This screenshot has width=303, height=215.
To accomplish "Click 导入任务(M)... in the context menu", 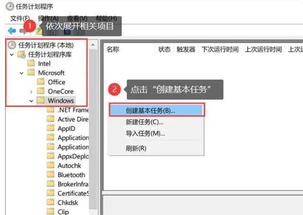I will point(145,134).
